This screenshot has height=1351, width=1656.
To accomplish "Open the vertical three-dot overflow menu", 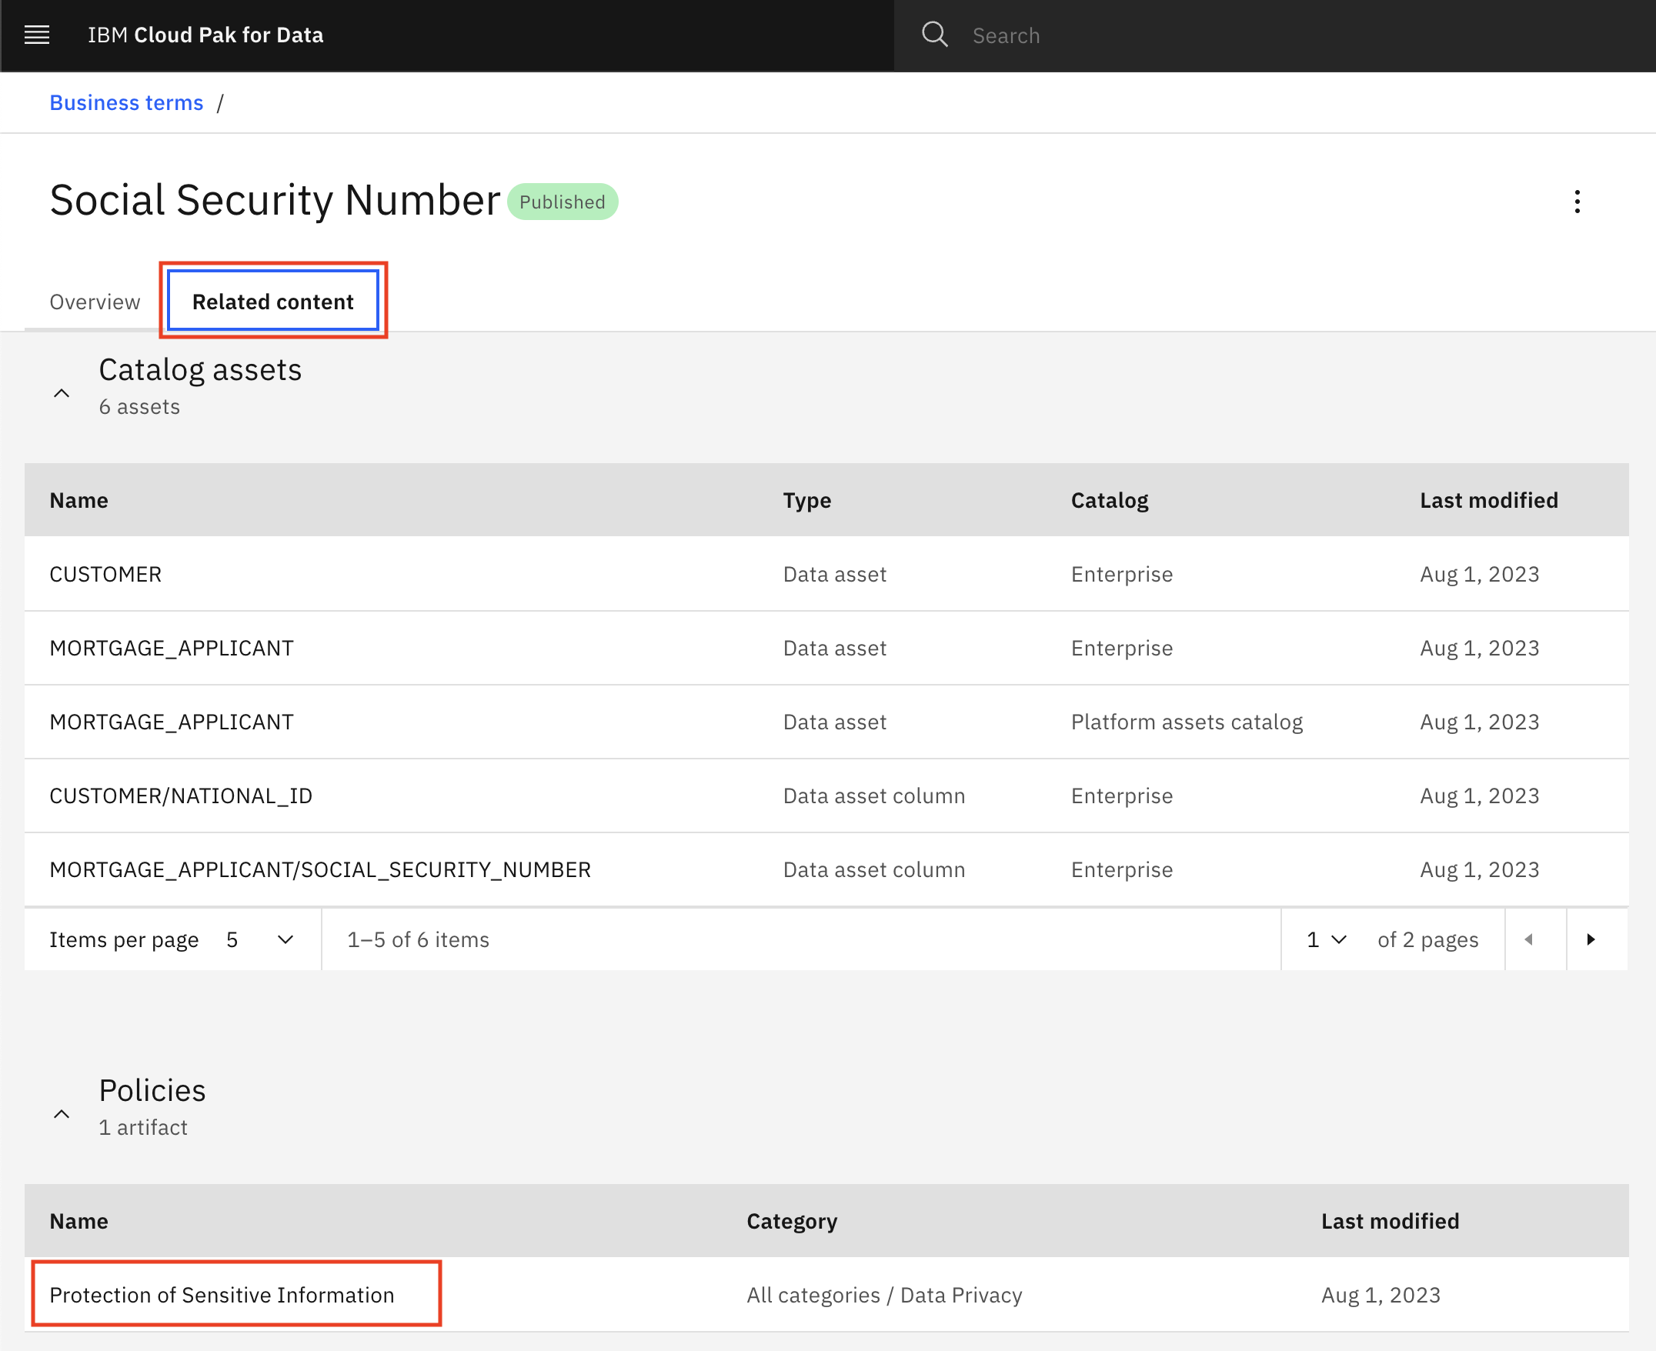I will [1577, 202].
